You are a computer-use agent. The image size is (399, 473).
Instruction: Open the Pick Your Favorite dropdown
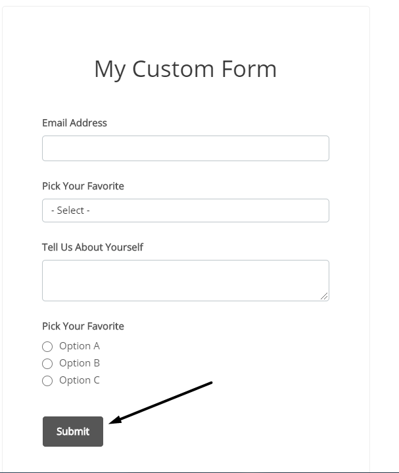pos(185,211)
